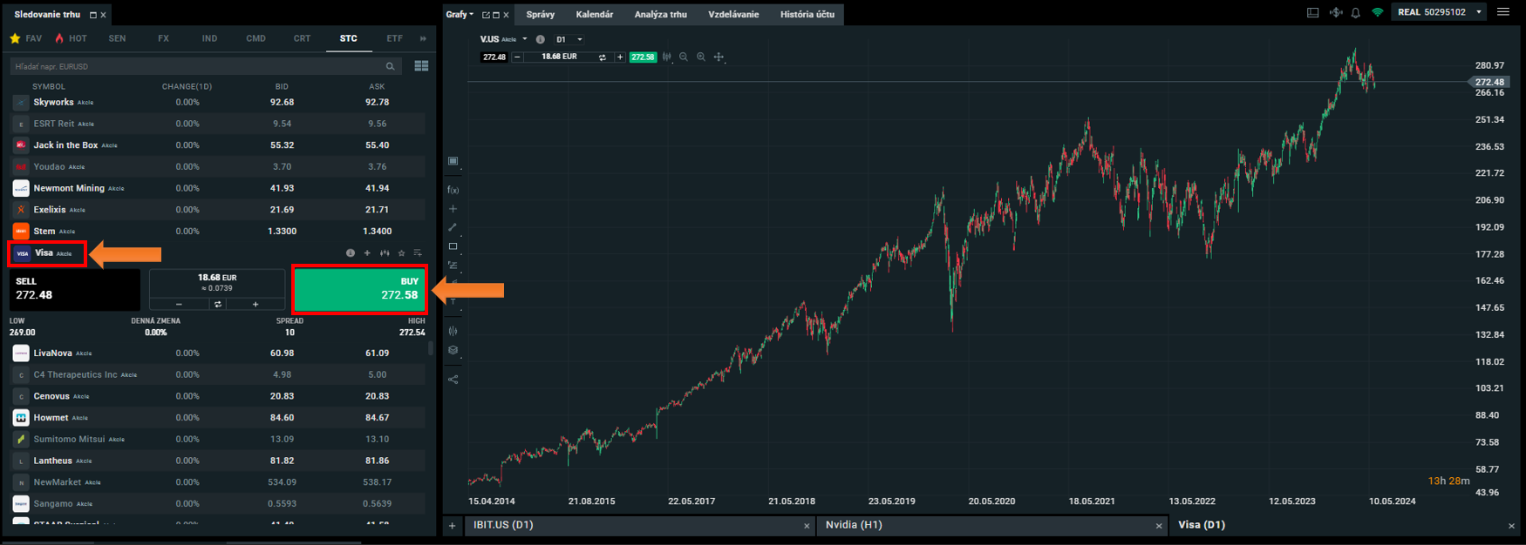Open the Kalendár tab
The width and height of the screenshot is (1526, 545).
[594, 15]
